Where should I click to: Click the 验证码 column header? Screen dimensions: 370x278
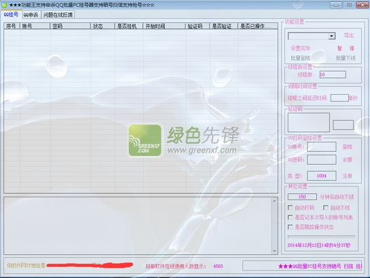point(198,26)
